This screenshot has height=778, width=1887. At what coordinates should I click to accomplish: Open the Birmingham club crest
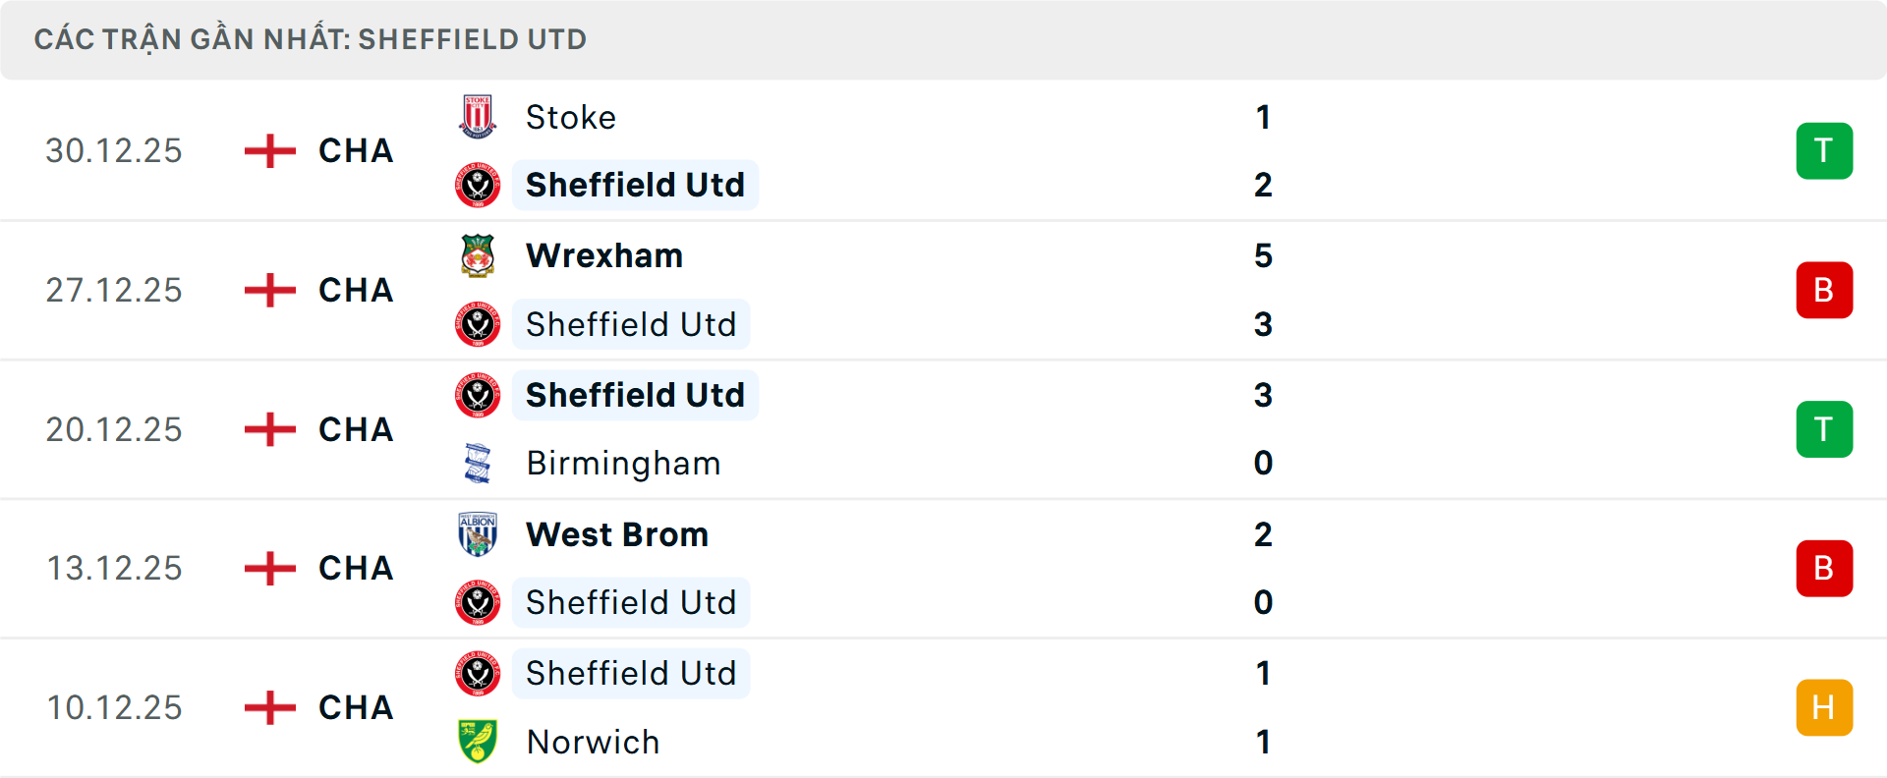(478, 464)
